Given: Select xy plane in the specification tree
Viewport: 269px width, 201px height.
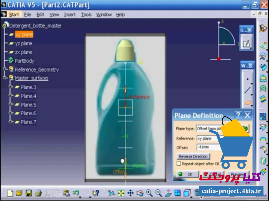Looking at the screenshot, I should pyautogui.click(x=24, y=34).
